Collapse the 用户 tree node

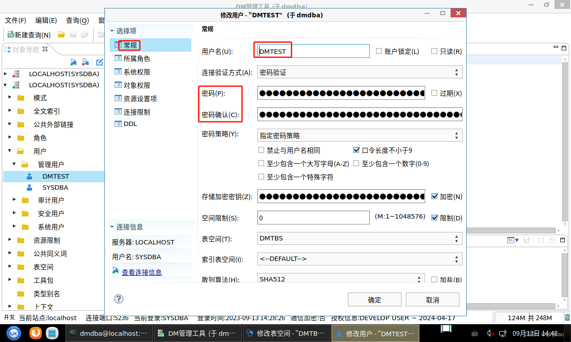pyautogui.click(x=10, y=151)
